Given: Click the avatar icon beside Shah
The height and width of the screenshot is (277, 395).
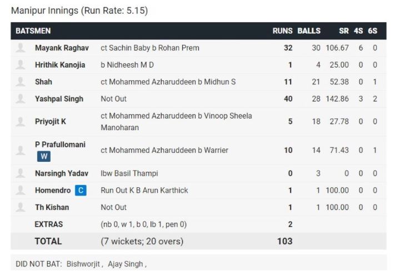Looking at the screenshot, I should (x=21, y=82).
